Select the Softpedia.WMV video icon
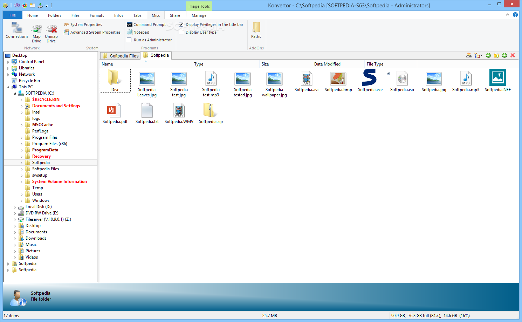 (179, 110)
